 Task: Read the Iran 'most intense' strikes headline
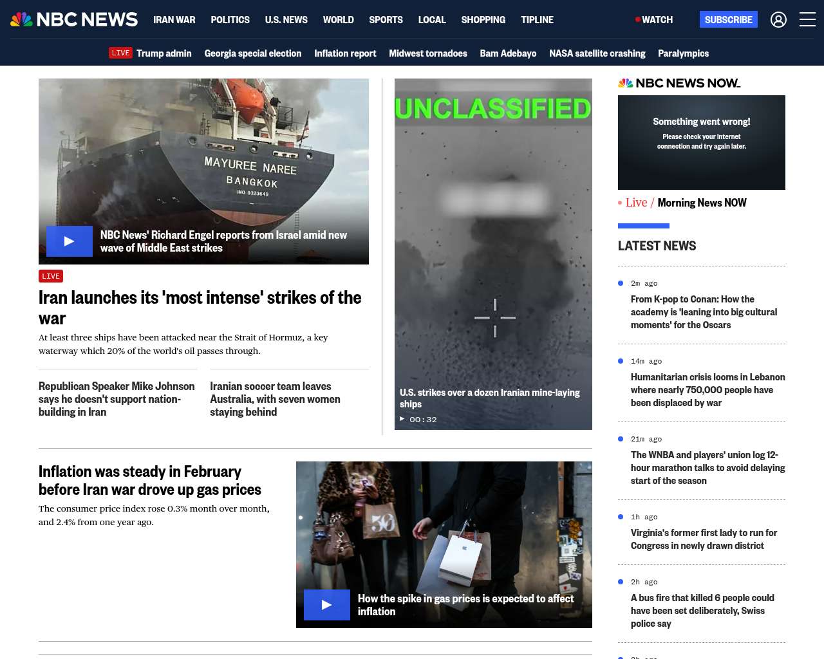(200, 307)
